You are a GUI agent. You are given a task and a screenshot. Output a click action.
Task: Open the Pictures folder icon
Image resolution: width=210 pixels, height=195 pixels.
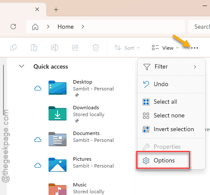58,165
